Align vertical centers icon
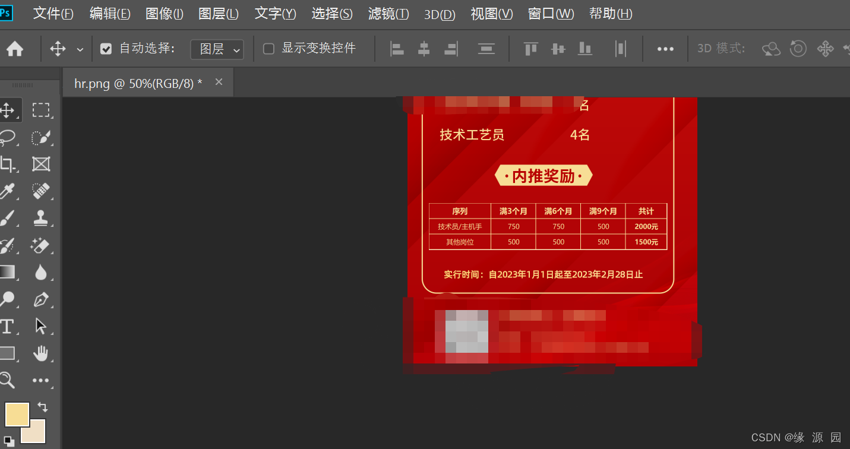 click(558, 49)
